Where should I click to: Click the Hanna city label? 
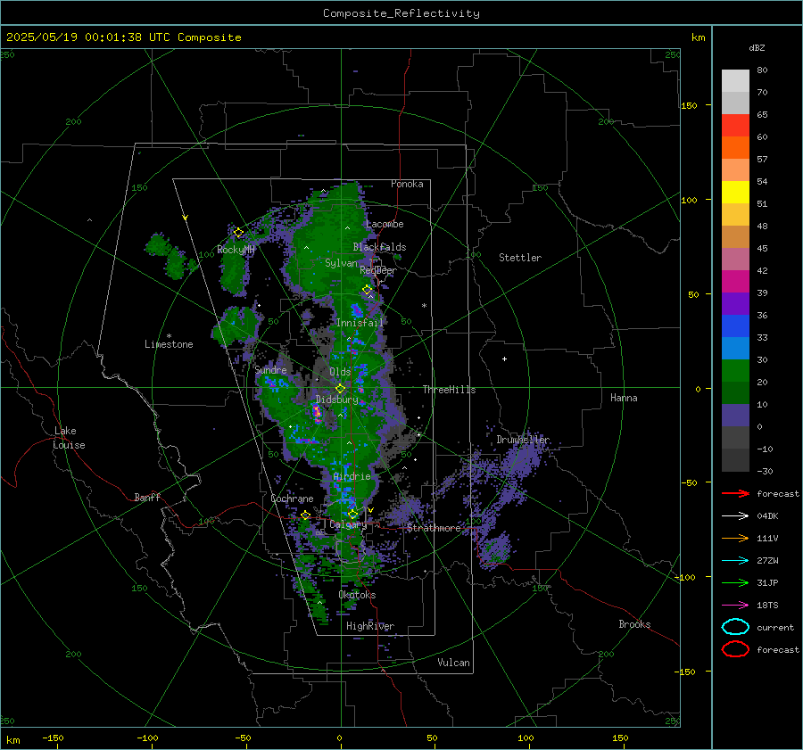[x=624, y=398]
